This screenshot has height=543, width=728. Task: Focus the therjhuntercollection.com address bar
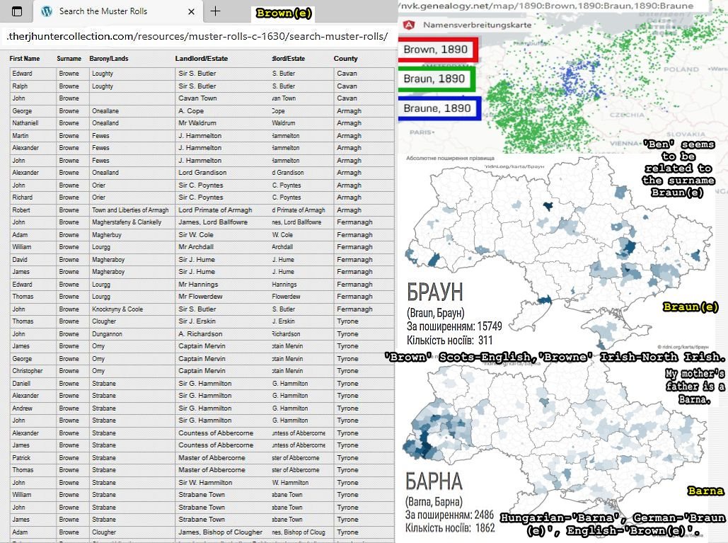click(197, 36)
